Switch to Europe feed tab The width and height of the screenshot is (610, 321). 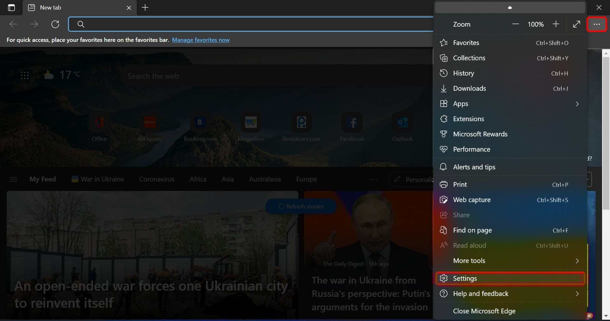coord(306,179)
